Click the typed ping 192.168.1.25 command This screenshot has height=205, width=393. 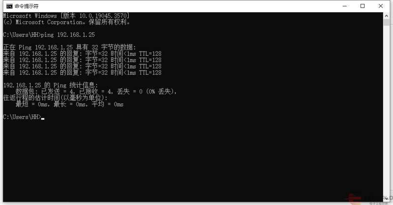pyautogui.click(x=68, y=35)
